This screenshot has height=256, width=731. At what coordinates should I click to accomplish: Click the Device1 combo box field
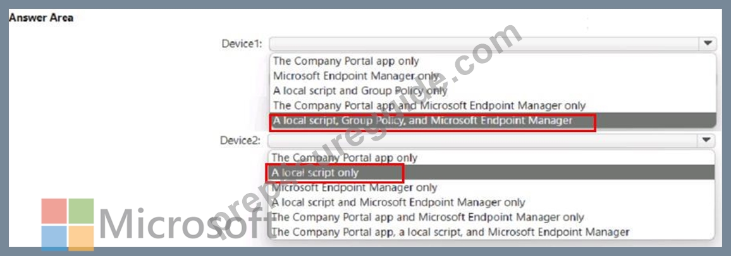point(493,44)
